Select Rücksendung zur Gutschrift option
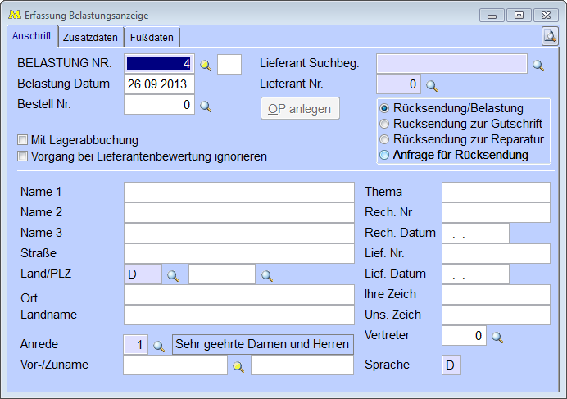The width and height of the screenshot is (567, 399). tap(384, 124)
